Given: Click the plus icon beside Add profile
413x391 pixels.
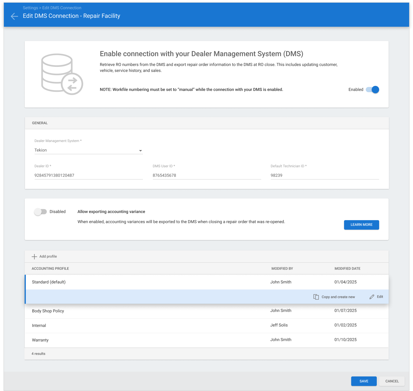Looking at the screenshot, I should (34, 256).
